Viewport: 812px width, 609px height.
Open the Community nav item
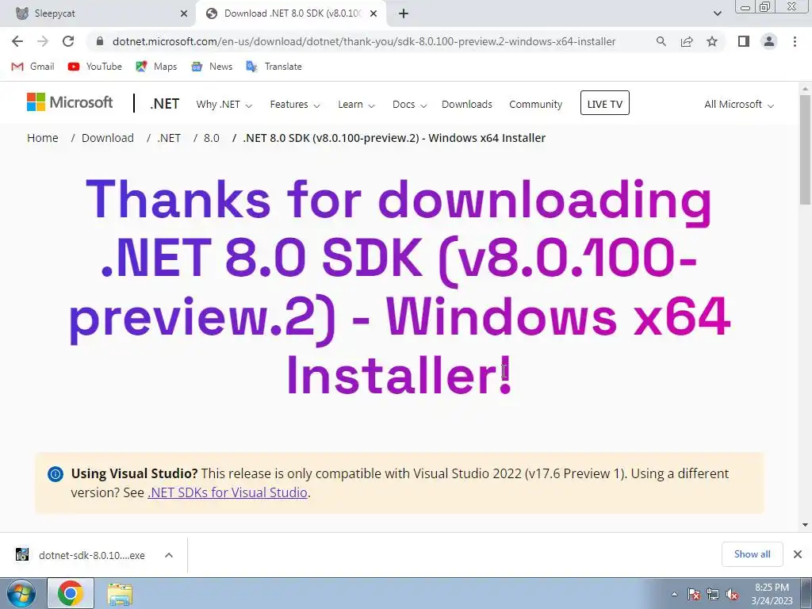535,105
